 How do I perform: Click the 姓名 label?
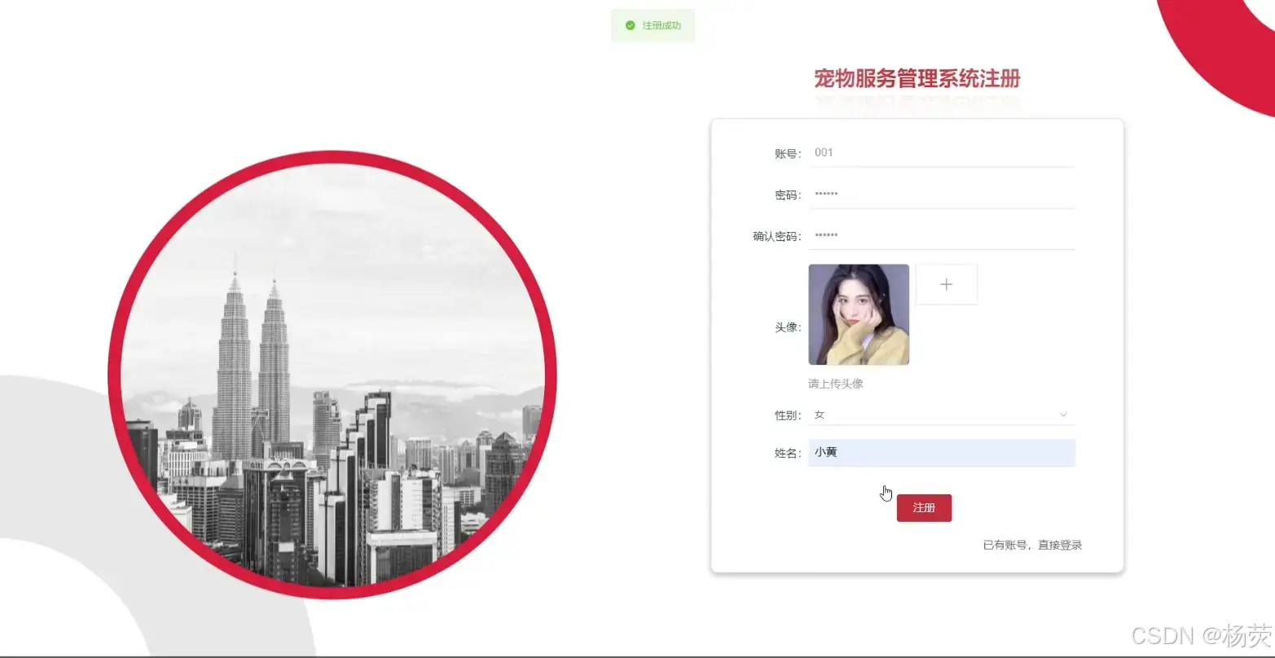pos(788,454)
